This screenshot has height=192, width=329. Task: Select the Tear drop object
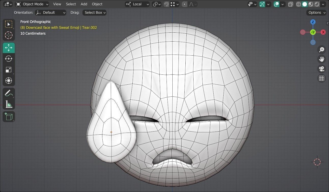click(111, 122)
